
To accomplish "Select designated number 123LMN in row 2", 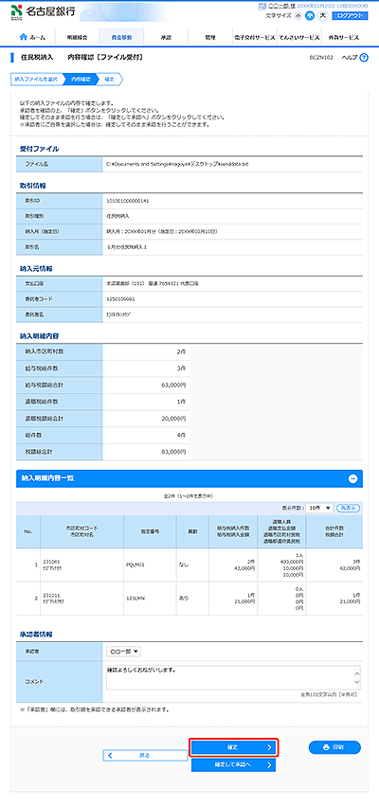I will pos(135,599).
